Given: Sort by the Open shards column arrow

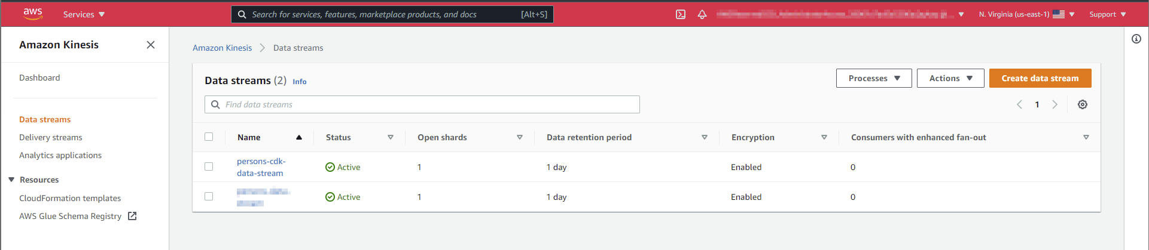Looking at the screenshot, I should tap(520, 137).
